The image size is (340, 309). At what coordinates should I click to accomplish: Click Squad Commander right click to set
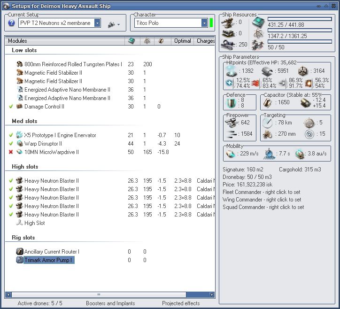pyautogui.click(x=263, y=207)
